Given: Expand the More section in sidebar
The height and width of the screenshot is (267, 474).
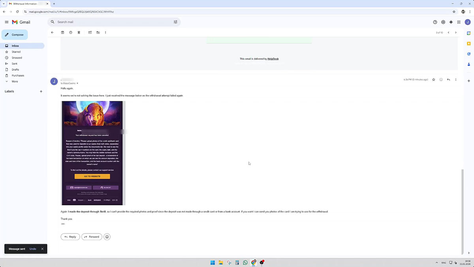Looking at the screenshot, I should click(15, 81).
